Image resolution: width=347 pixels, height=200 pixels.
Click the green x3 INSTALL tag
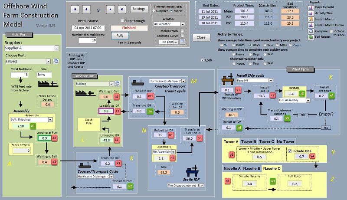(x=302, y=94)
